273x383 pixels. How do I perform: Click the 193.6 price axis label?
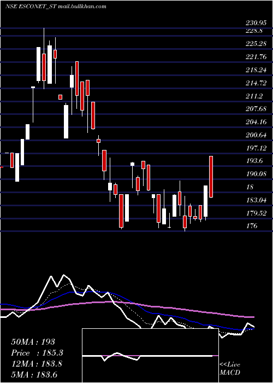click(x=254, y=161)
